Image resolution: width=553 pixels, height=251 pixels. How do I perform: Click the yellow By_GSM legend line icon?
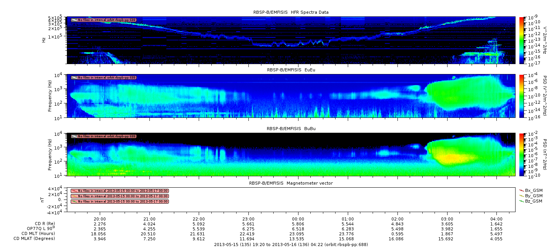coord(522,195)
